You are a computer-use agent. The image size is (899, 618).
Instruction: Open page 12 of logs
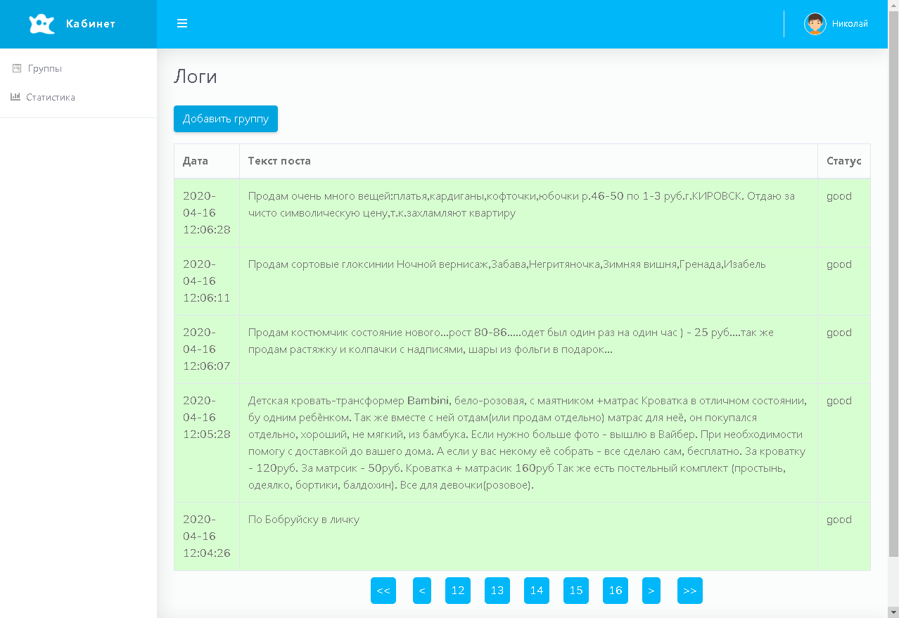(458, 591)
